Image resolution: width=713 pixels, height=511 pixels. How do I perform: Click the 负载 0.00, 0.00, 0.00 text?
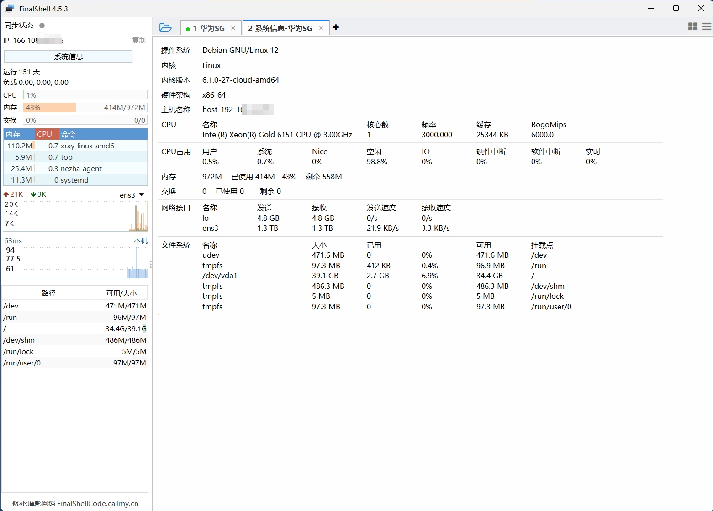coord(36,83)
